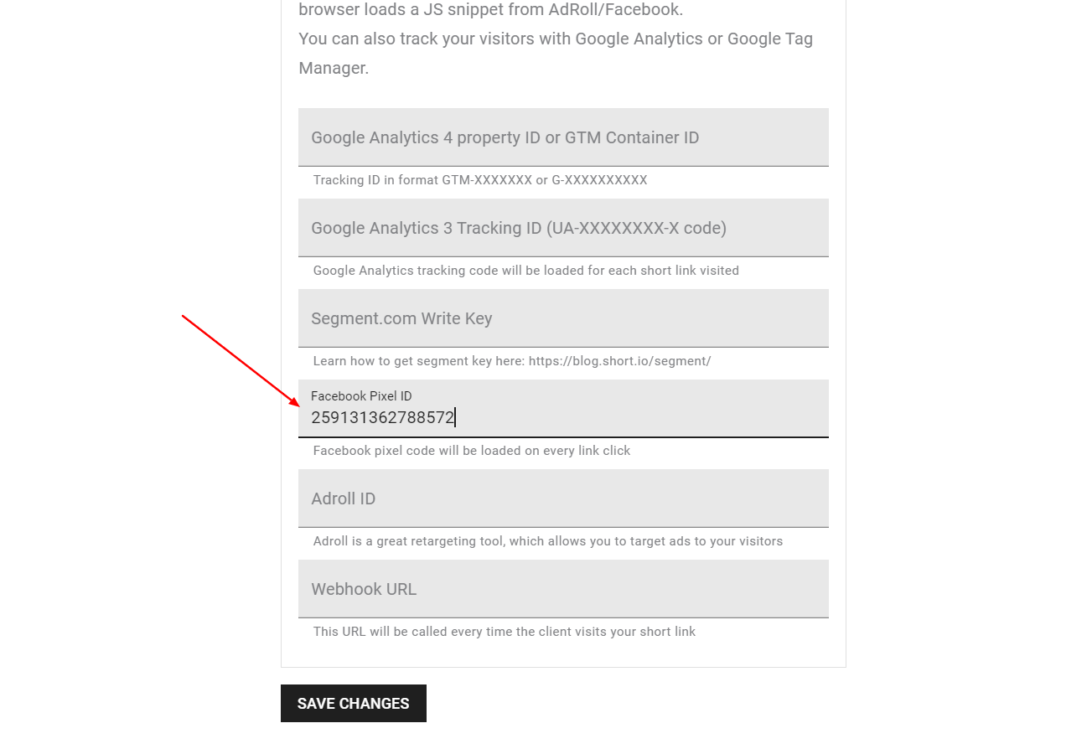Click inside the Facebook Pixel ID field
This screenshot has height=749, width=1092.
coord(563,409)
